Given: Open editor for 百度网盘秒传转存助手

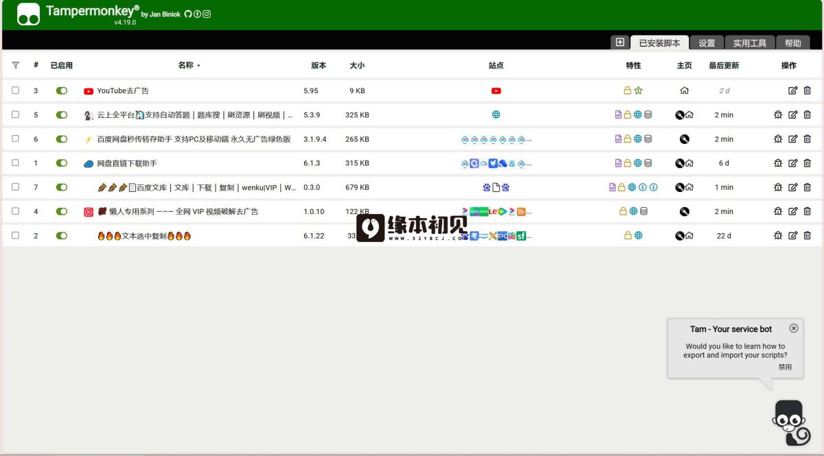Looking at the screenshot, I should [x=793, y=139].
